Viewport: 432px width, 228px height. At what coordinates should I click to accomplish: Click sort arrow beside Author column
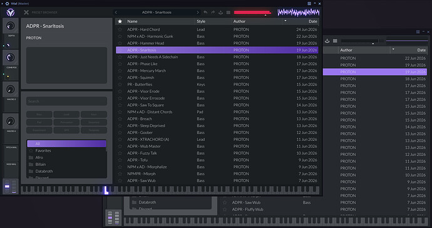[285, 21]
